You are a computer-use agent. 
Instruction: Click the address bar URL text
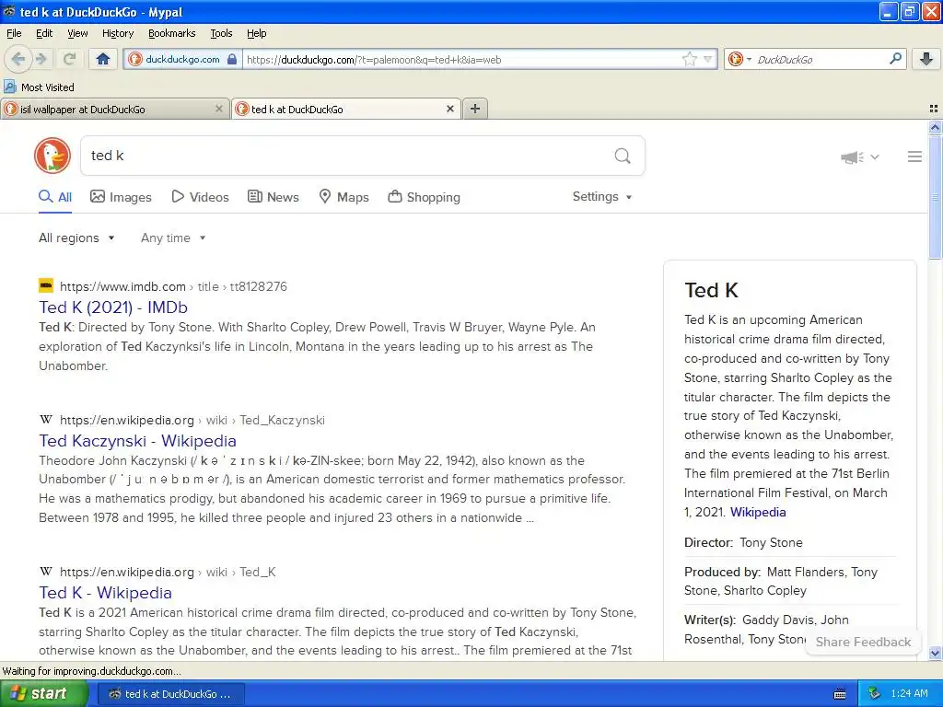(374, 60)
